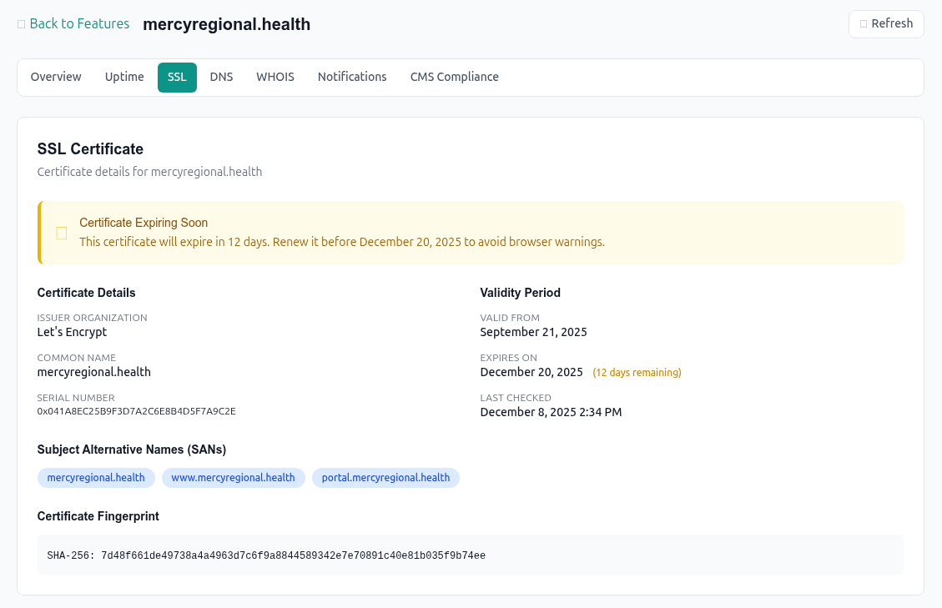Image resolution: width=942 pixels, height=608 pixels.
Task: Select the SHA-256 certificate fingerprint text
Action: tap(266, 555)
